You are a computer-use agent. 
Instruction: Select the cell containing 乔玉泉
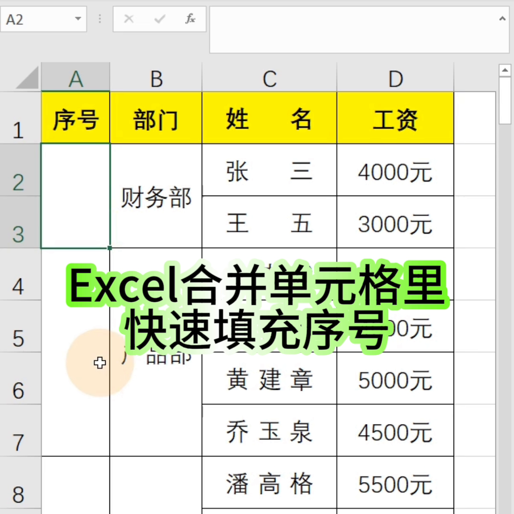(269, 430)
